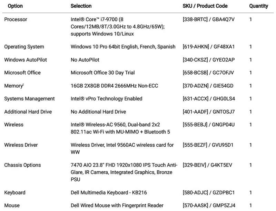Viewport: 276px width, 211px height.
Task: Click the quantity value in the Mouse row
Action: tap(250, 205)
